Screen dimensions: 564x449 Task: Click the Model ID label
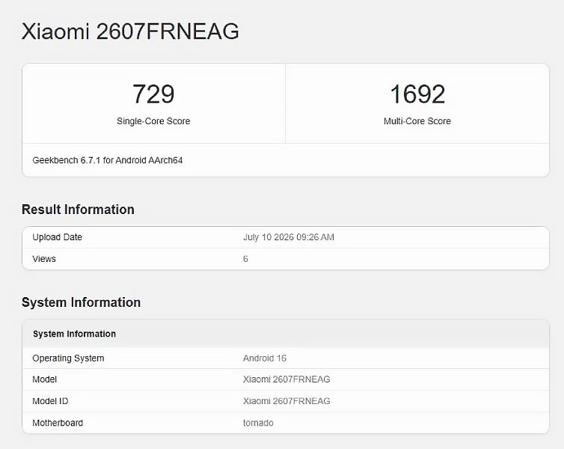tap(50, 401)
